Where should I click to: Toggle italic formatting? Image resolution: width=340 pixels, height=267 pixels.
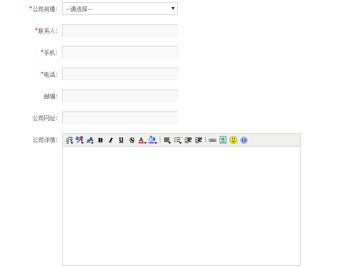coord(111,140)
